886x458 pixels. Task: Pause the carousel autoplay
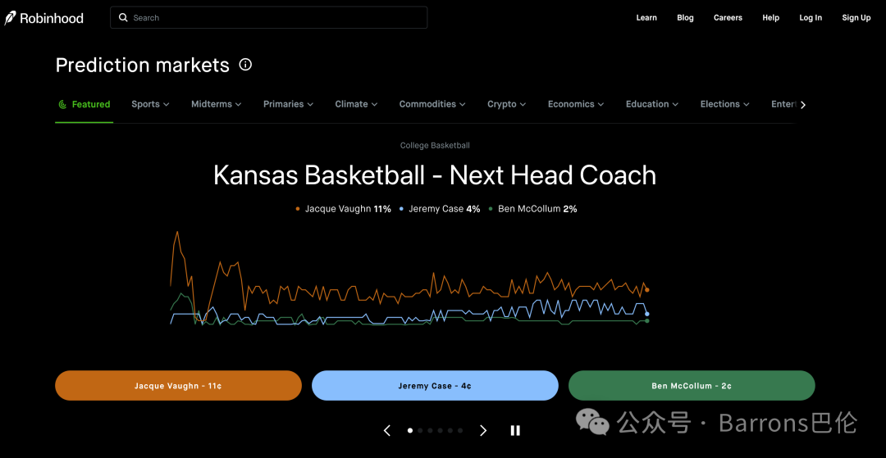(x=514, y=430)
